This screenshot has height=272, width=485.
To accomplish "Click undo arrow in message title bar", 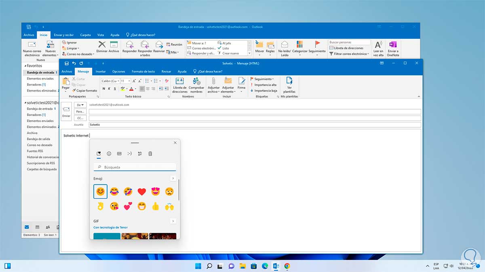I will coord(74,63).
